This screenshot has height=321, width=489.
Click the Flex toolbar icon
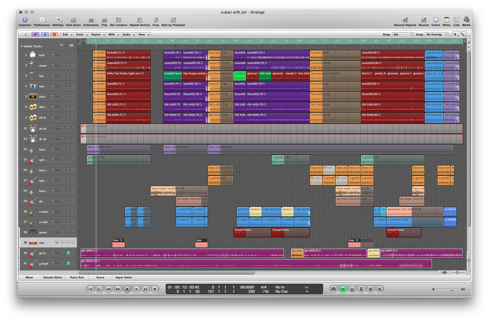pyautogui.click(x=104, y=20)
